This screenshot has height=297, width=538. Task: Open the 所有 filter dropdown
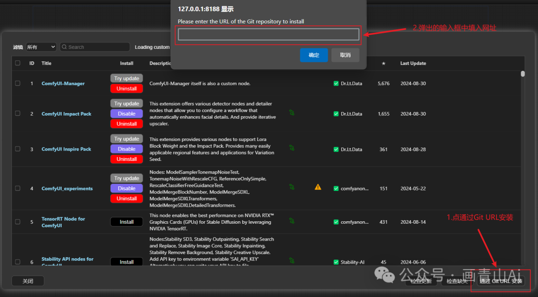coord(41,47)
